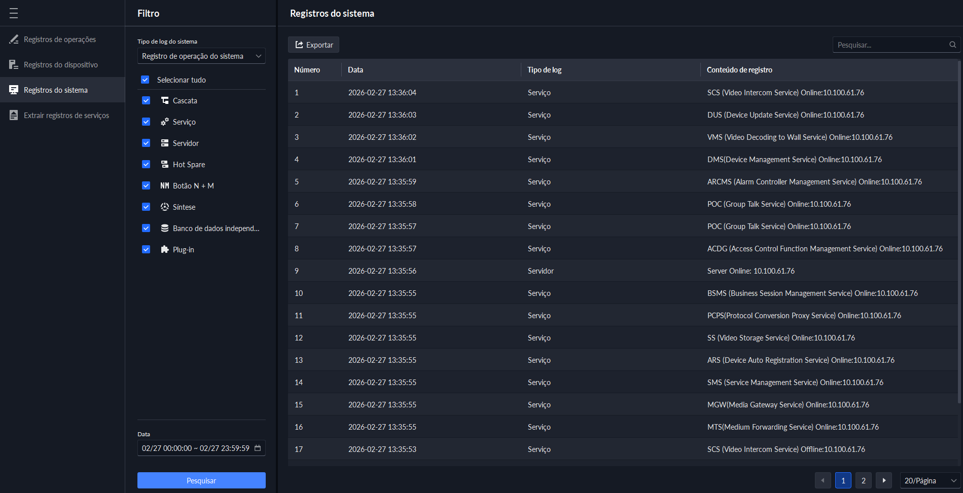Click the Cascata filter icon
963x493 pixels.
pos(165,100)
